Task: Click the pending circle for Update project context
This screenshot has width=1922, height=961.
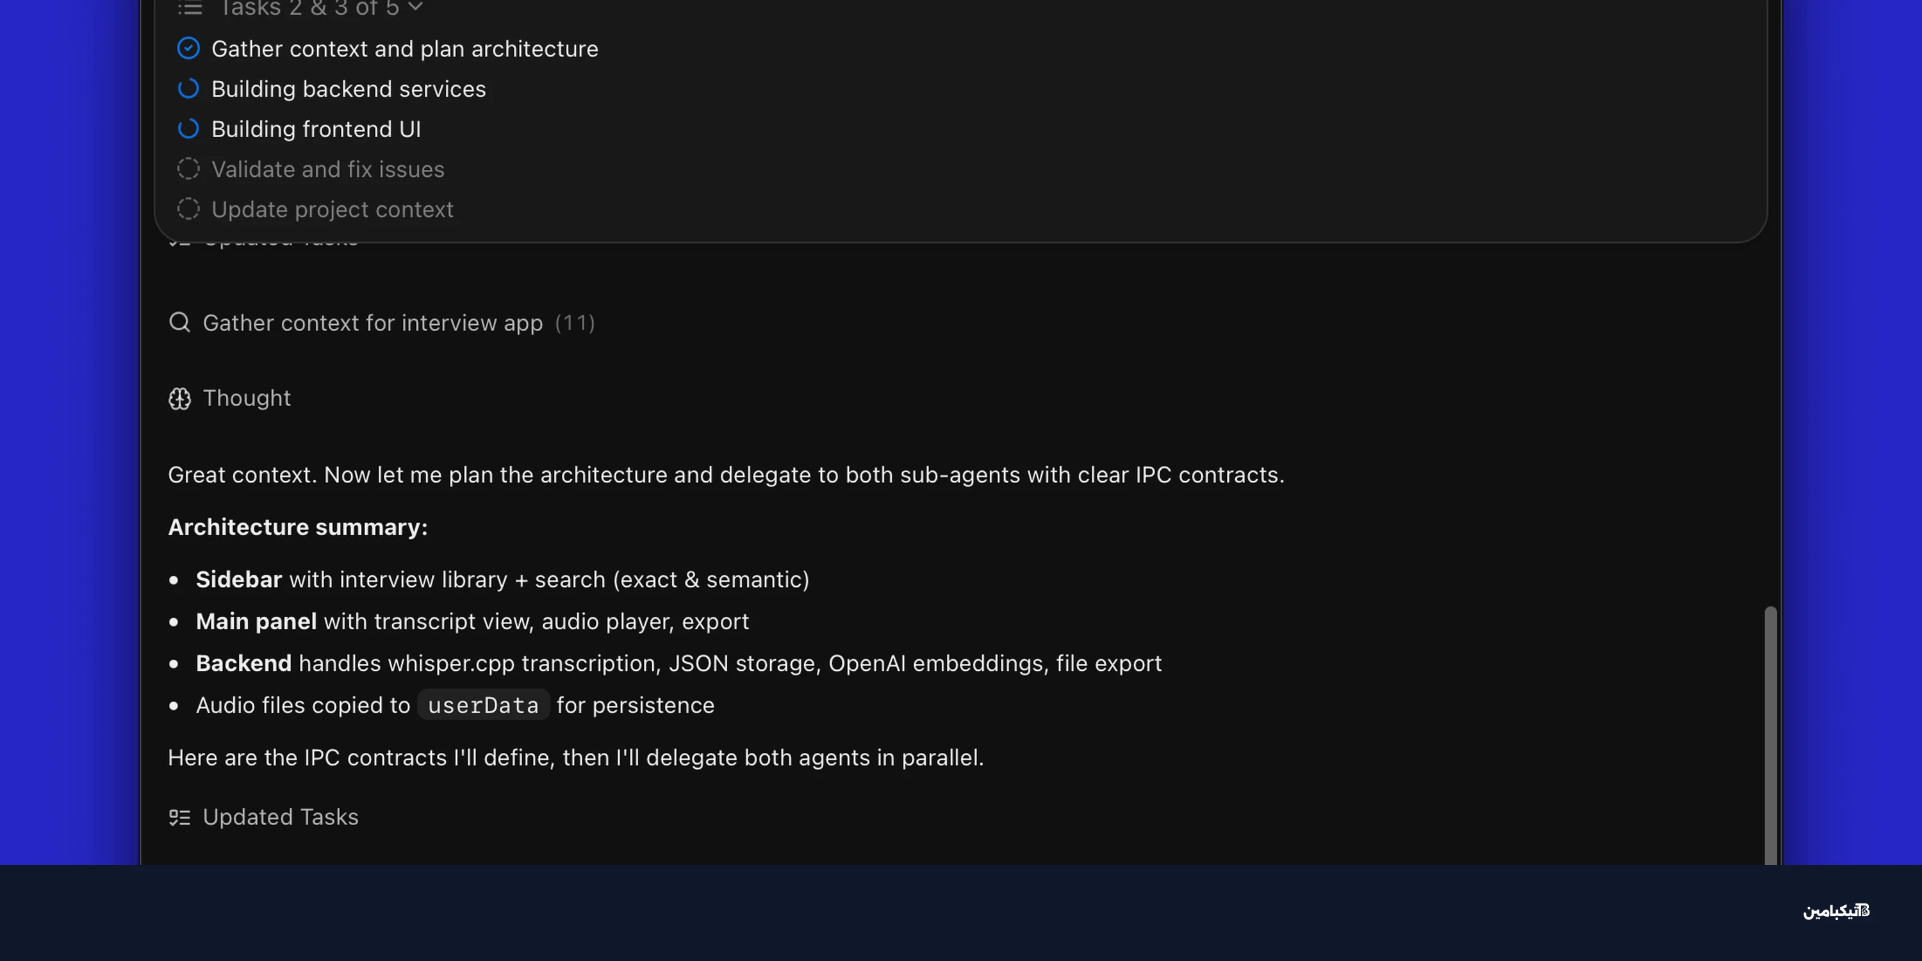Action: coord(188,209)
